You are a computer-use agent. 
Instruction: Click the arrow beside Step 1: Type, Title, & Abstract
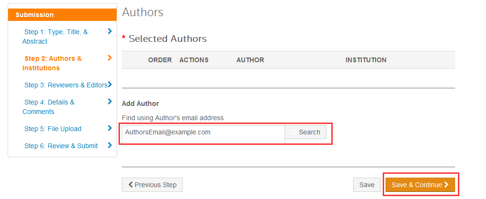tap(110, 32)
